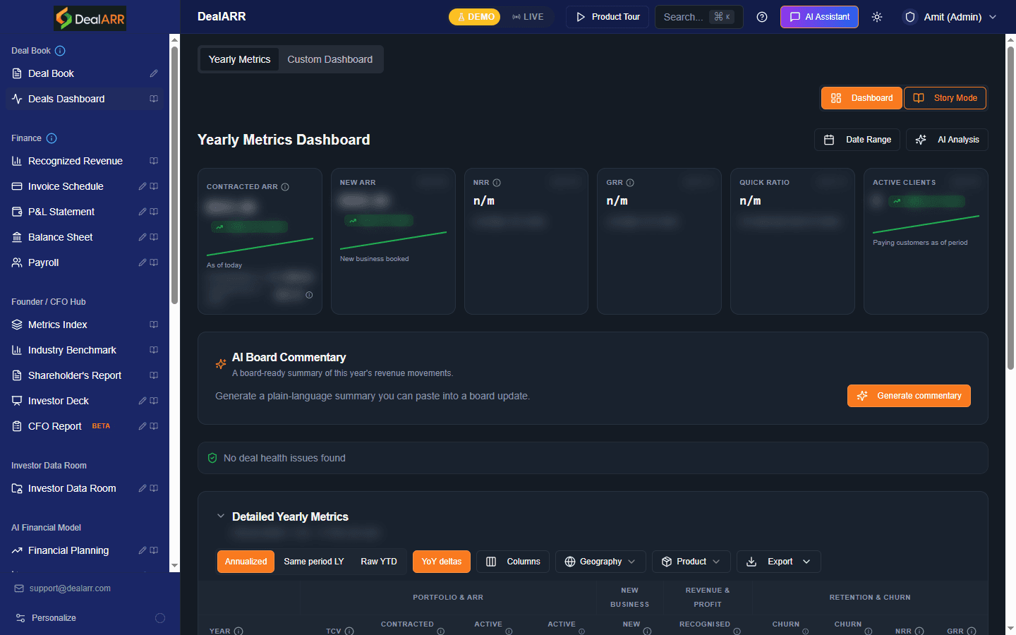Click pencil icon beside Invoice Schedule
The height and width of the screenshot is (635, 1016).
pyautogui.click(x=143, y=186)
